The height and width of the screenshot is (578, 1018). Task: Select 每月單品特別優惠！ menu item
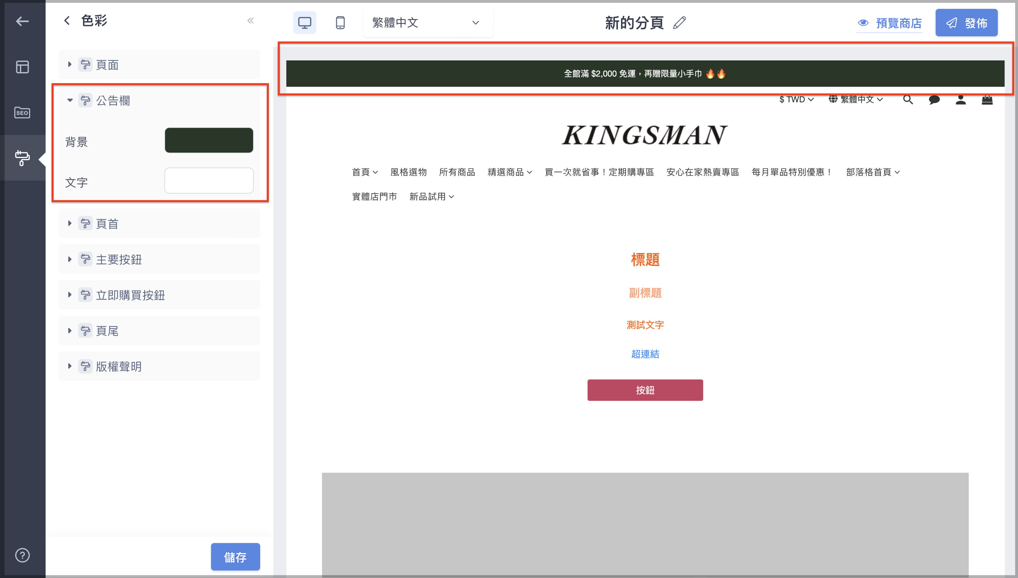[792, 172]
